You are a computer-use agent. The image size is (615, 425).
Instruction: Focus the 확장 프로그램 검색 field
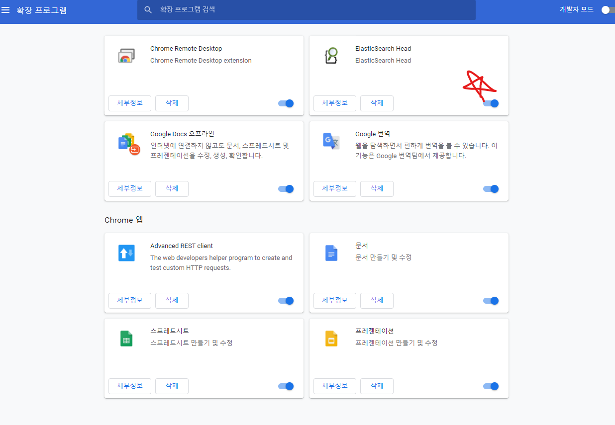(x=307, y=10)
